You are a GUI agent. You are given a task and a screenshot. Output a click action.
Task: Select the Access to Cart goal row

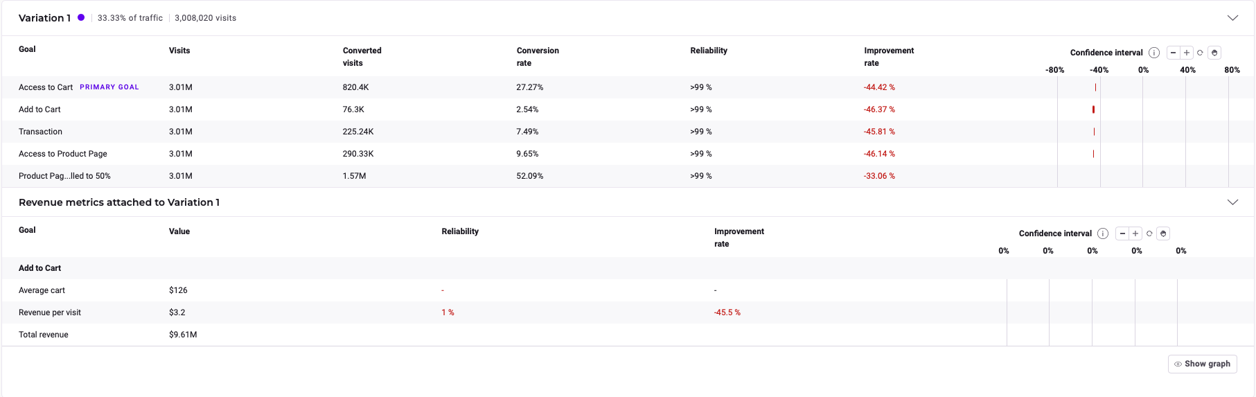pyautogui.click(x=46, y=87)
